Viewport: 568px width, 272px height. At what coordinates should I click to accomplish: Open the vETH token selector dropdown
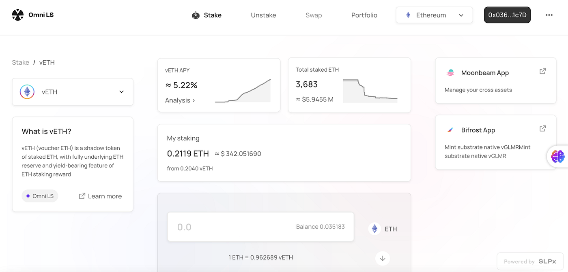click(73, 92)
